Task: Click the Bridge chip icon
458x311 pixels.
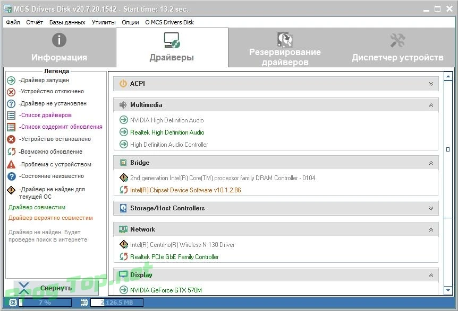Action: [x=123, y=163]
